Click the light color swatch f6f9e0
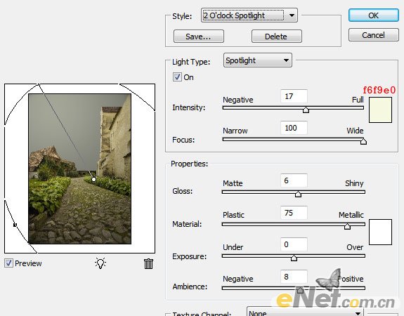404x316 pixels. (x=380, y=110)
